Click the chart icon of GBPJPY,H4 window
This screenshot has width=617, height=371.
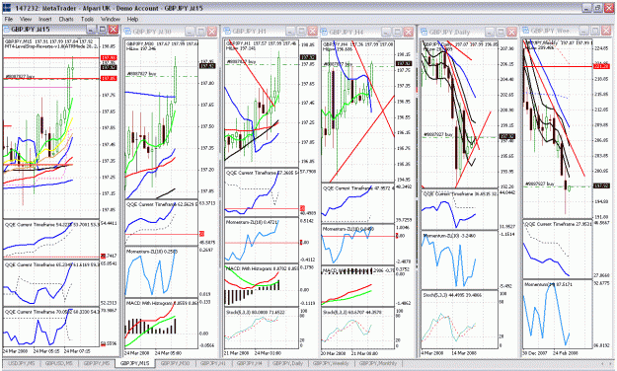324,32
